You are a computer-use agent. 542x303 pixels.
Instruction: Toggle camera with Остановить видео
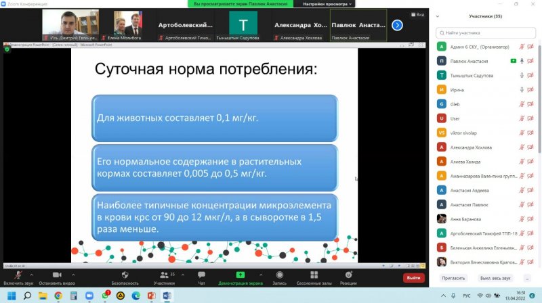click(56, 275)
